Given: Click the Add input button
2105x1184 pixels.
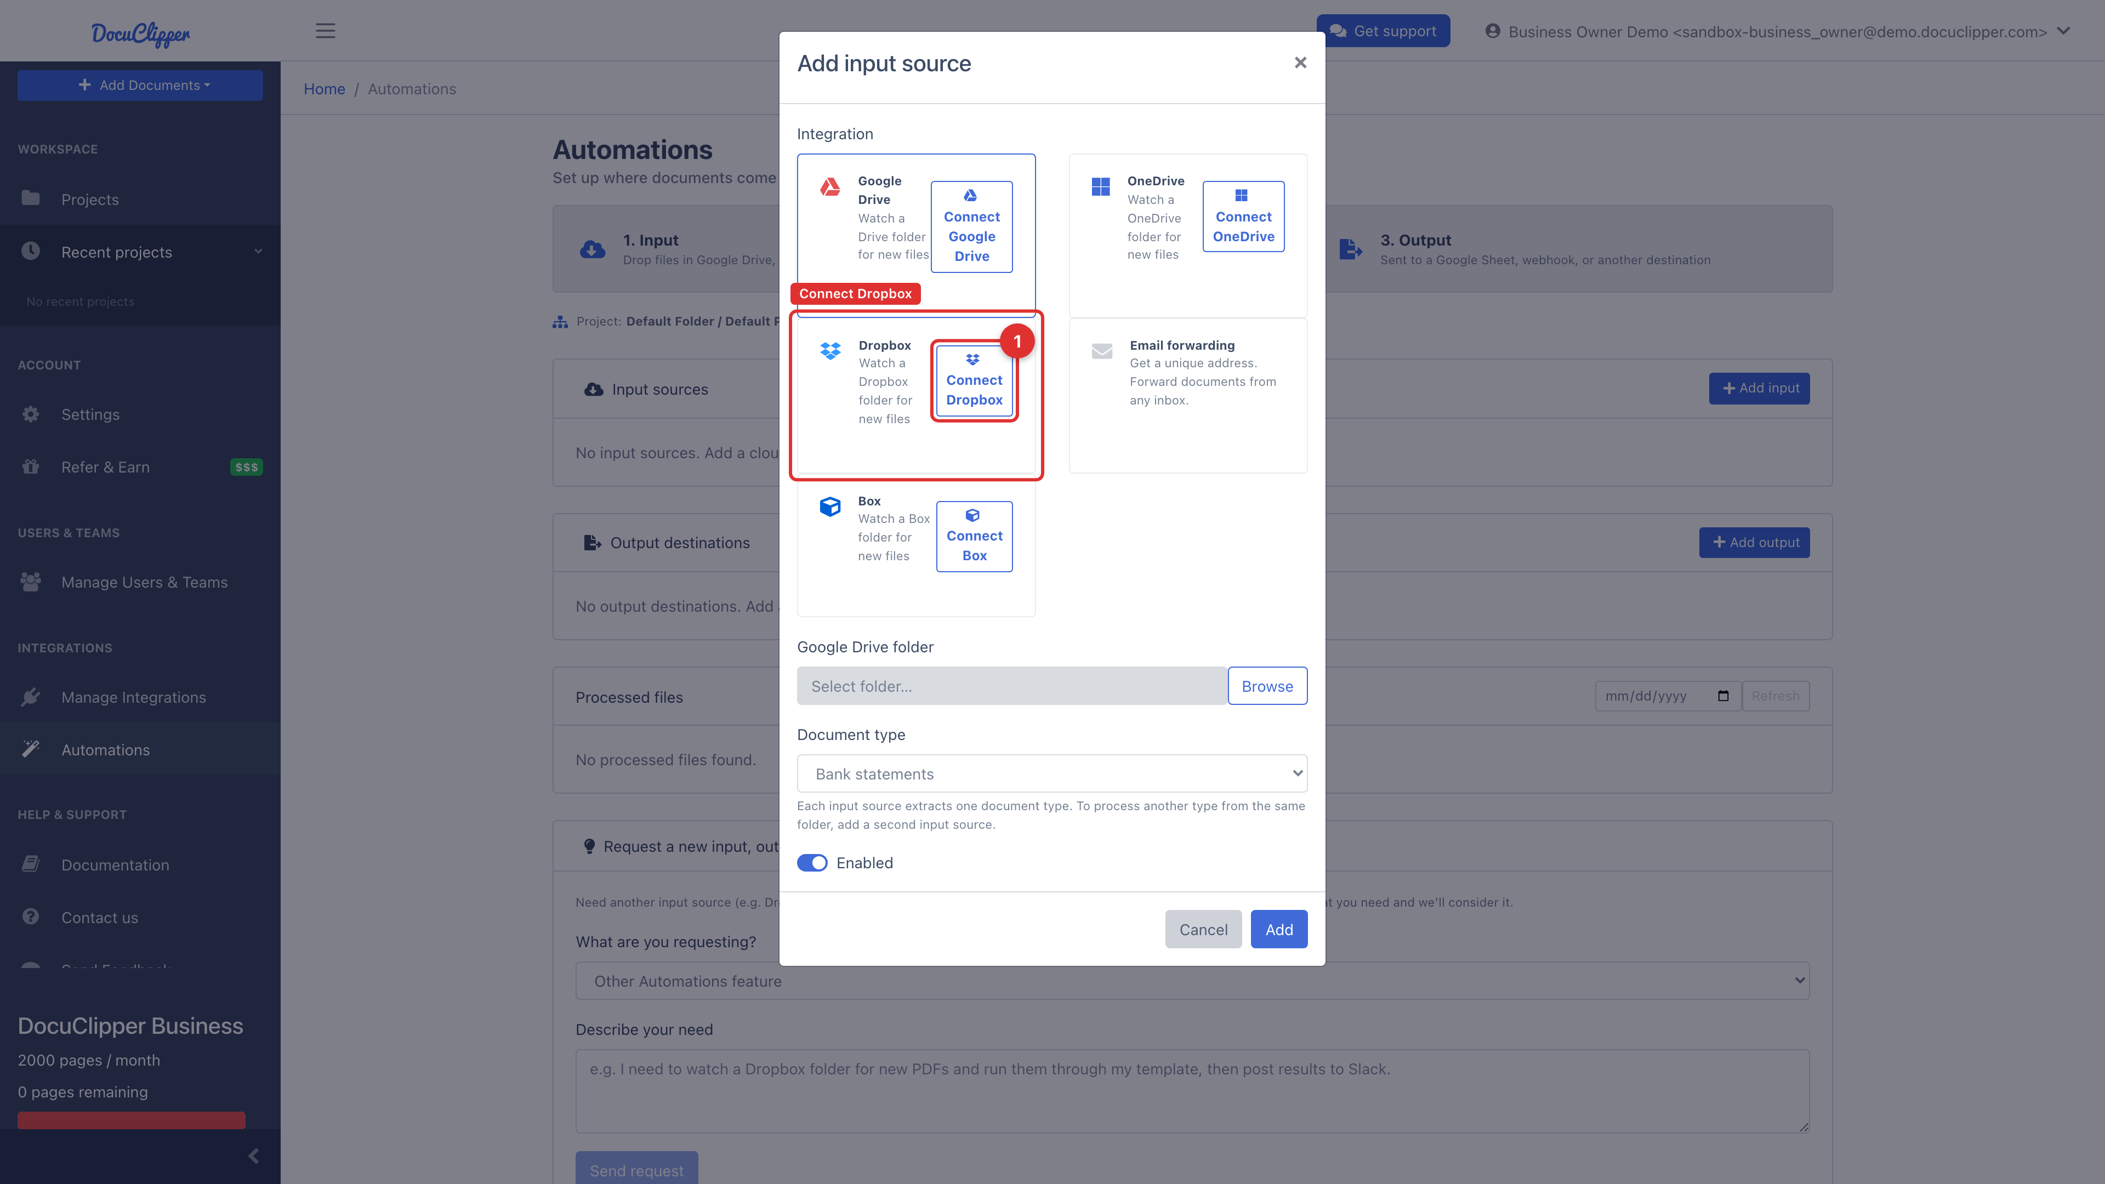Looking at the screenshot, I should pyautogui.click(x=1759, y=388).
